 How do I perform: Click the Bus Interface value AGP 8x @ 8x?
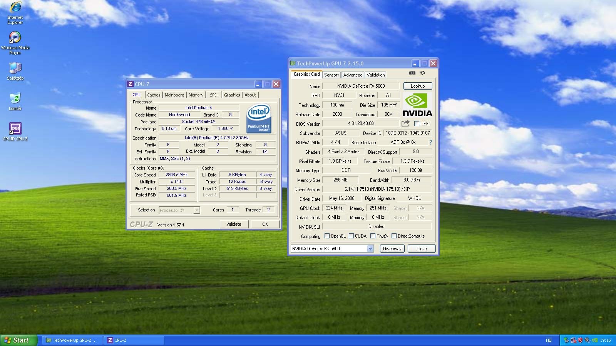[x=403, y=142]
